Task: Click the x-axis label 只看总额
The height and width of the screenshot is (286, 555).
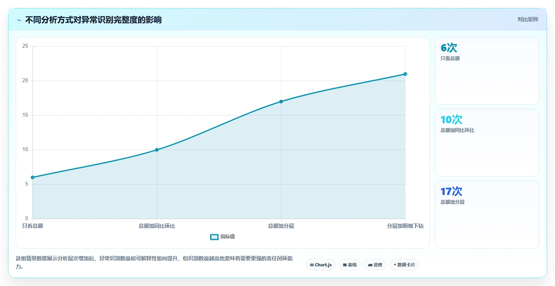Action: point(33,226)
